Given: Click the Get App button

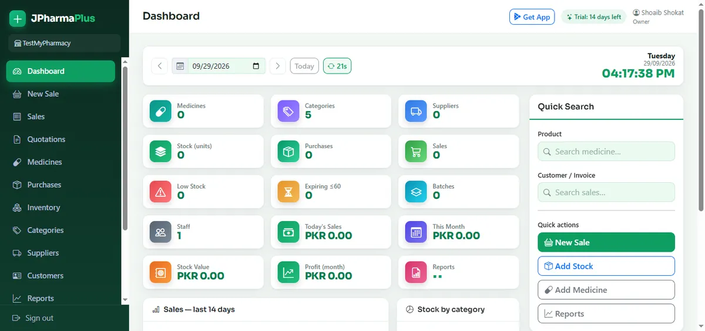Looking at the screenshot, I should 532,16.
